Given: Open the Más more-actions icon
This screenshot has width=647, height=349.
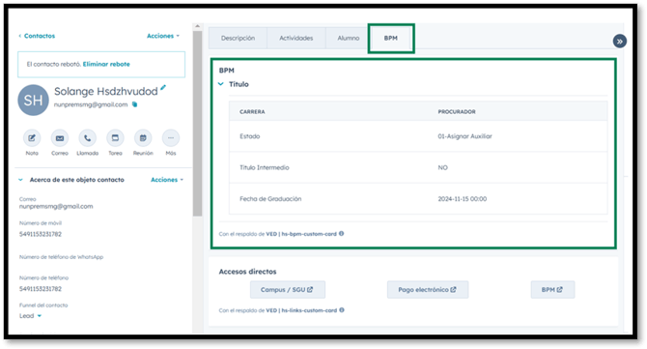Looking at the screenshot, I should click(171, 138).
